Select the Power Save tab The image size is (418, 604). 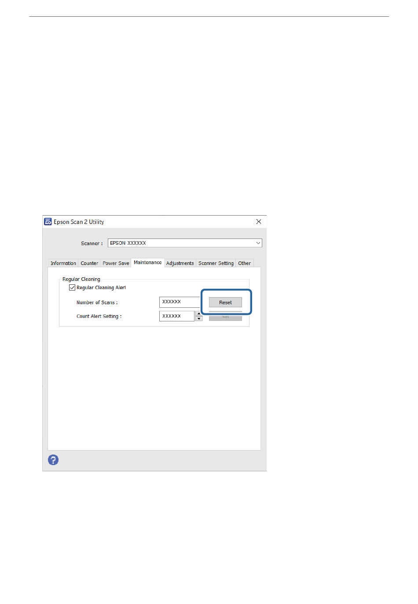116,263
